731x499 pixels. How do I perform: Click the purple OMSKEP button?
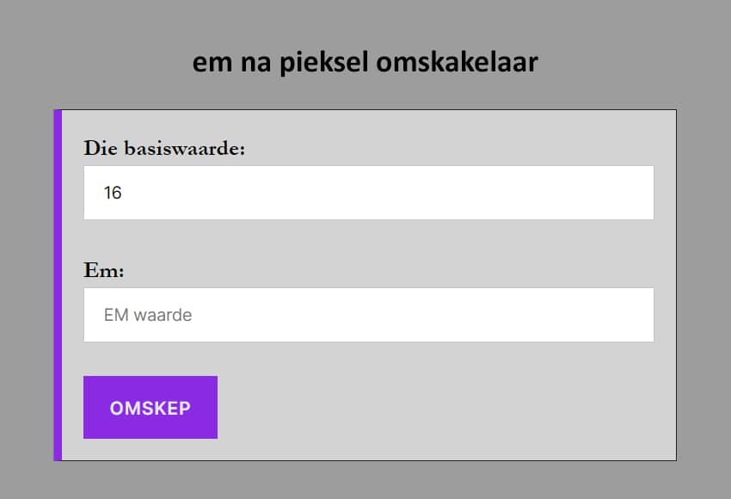point(150,407)
